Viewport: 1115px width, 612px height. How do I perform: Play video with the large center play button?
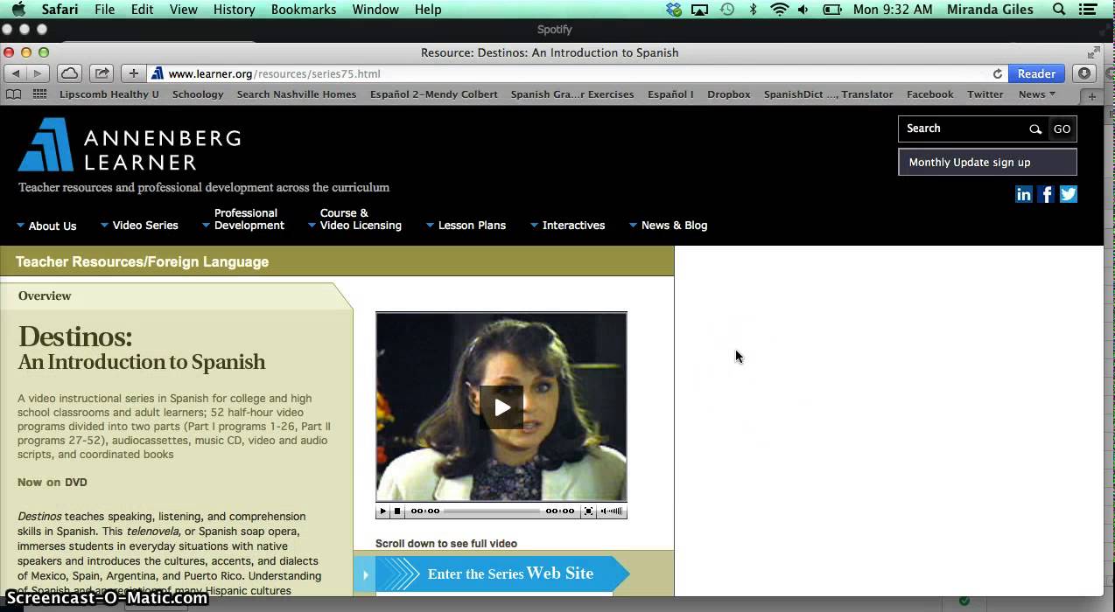pyautogui.click(x=501, y=407)
